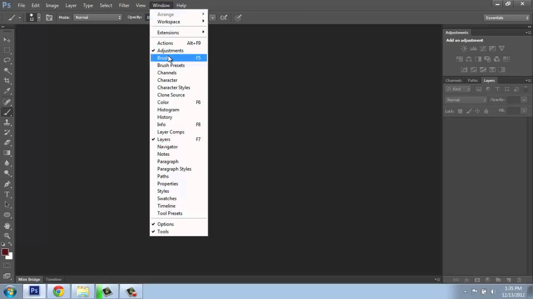
Task: Add a Curves adjustment
Action: click(483, 49)
